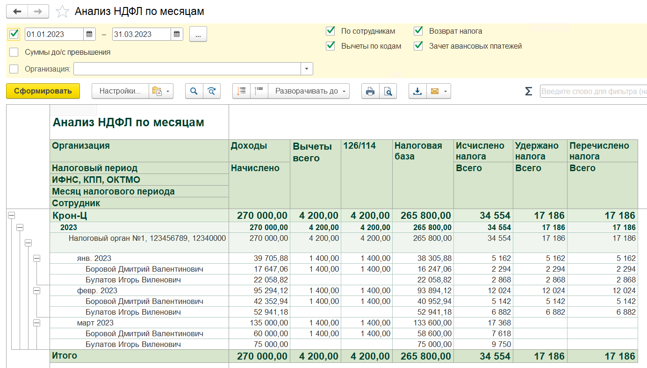Save report to file icon
The height and width of the screenshot is (368, 647).
coord(417,91)
